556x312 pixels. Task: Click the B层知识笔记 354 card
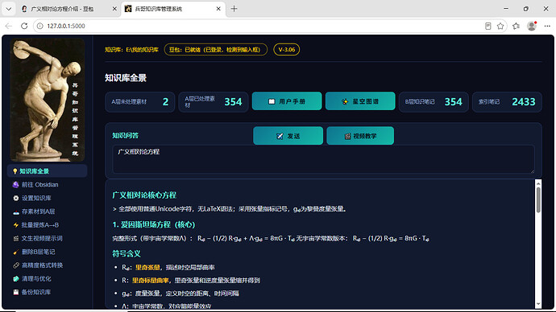[434, 102]
